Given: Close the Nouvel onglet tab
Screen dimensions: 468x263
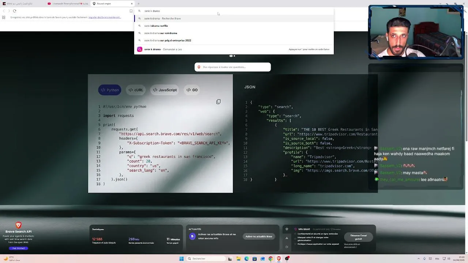Looking at the screenshot, I should pos(132,4).
